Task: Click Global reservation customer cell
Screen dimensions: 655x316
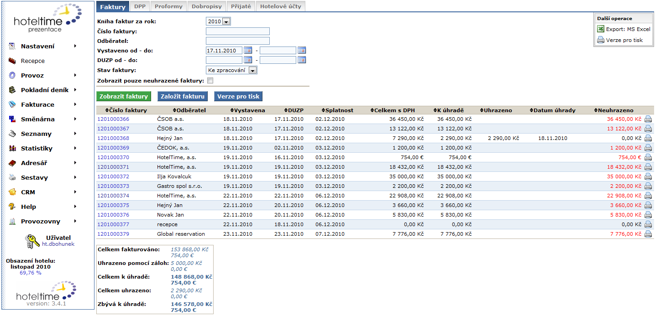Action: (x=181, y=234)
